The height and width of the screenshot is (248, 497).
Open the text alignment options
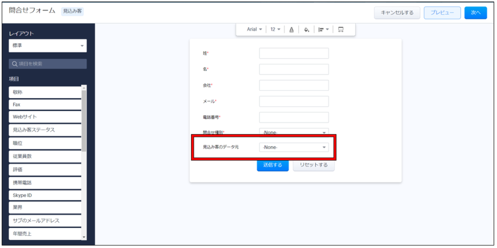(x=324, y=29)
